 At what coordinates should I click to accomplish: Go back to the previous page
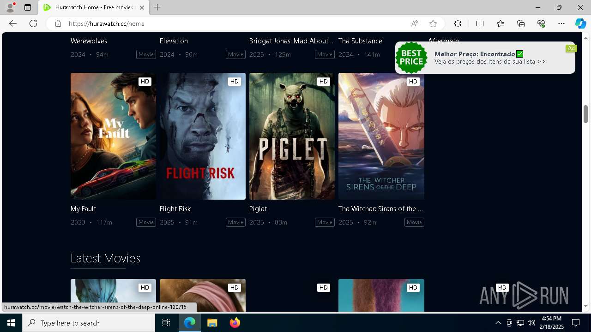pyautogui.click(x=13, y=24)
